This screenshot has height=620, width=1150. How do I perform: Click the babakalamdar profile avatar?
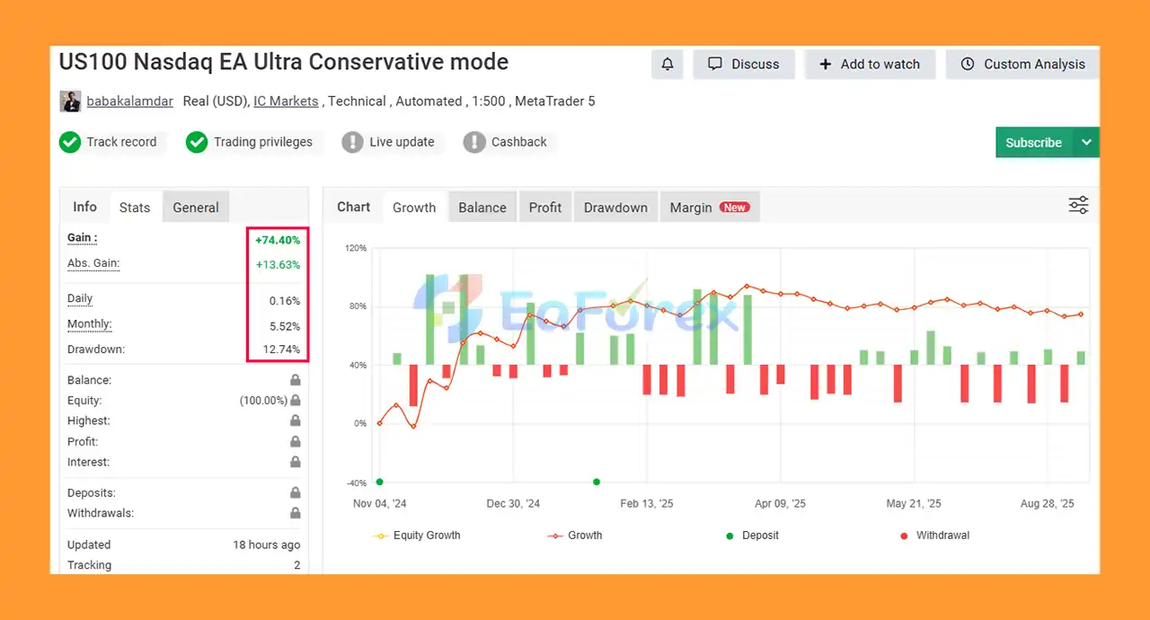coord(70,102)
